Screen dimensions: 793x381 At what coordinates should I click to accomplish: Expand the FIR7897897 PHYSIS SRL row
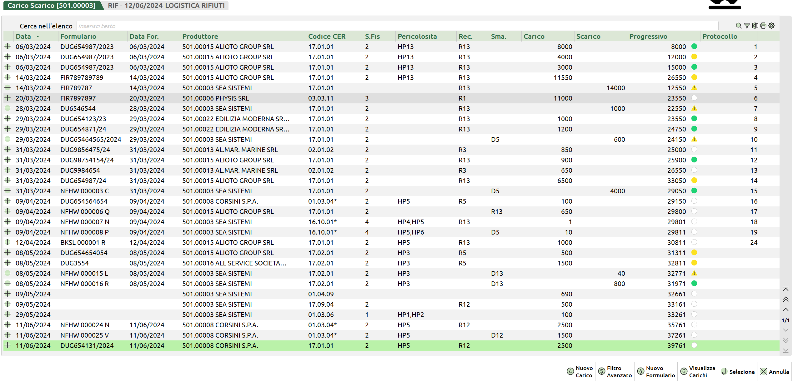point(8,98)
